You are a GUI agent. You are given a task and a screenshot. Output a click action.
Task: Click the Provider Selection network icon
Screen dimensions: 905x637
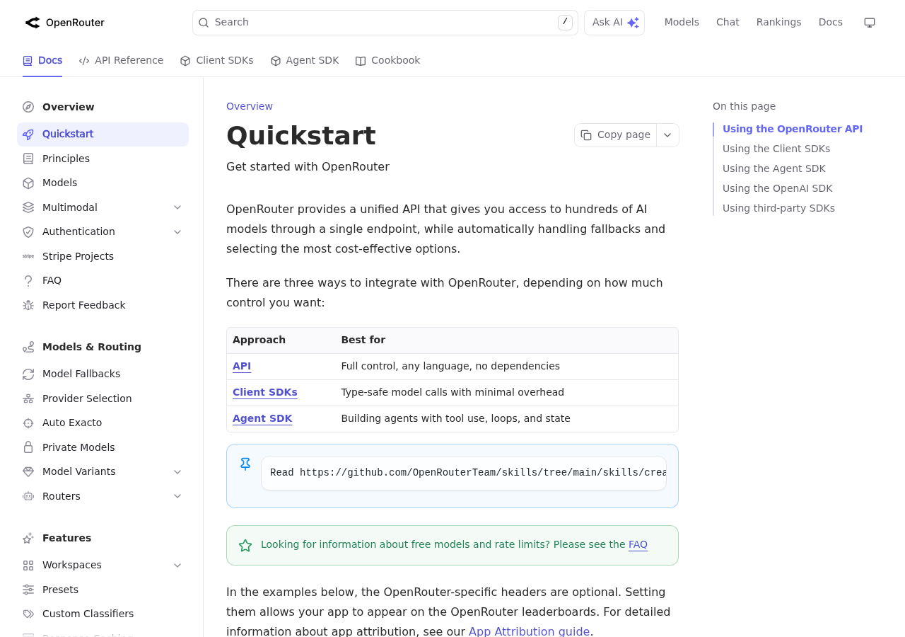[x=28, y=398]
